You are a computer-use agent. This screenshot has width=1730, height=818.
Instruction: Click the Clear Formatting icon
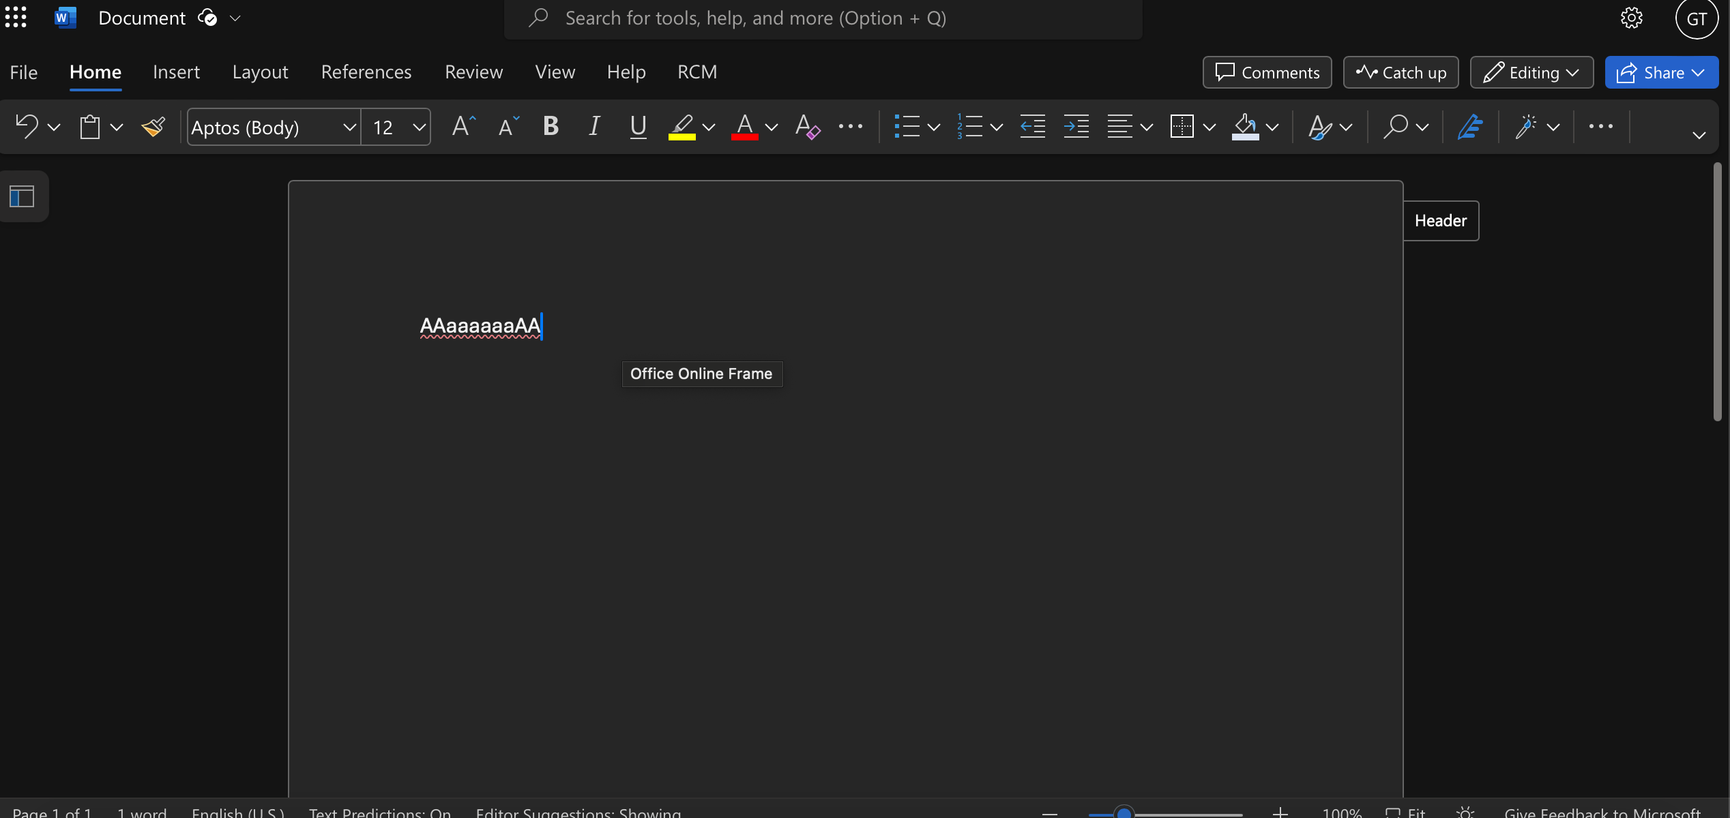[x=808, y=127]
